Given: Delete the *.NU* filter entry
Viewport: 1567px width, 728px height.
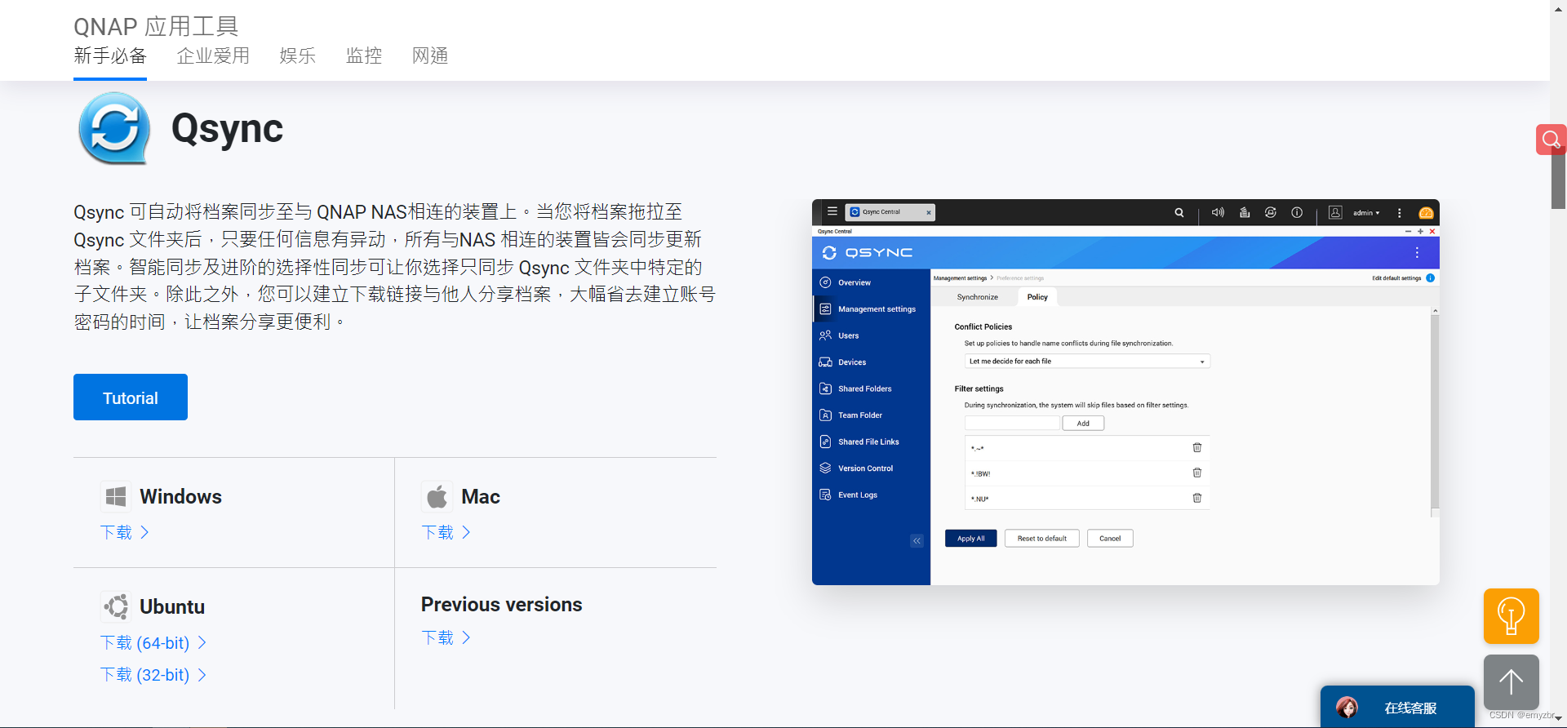Looking at the screenshot, I should point(1197,498).
